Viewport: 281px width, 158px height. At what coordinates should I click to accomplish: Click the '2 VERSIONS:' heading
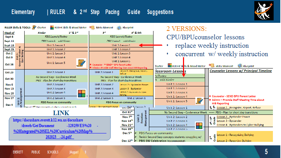click(x=187, y=29)
